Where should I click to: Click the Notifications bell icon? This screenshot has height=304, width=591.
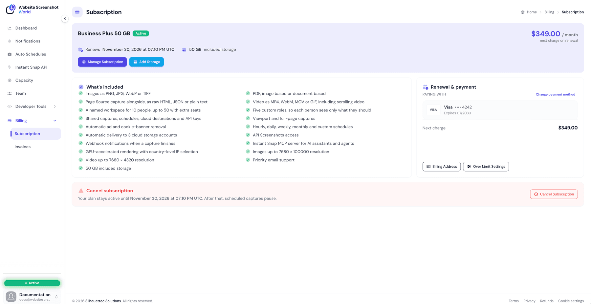pos(10,41)
